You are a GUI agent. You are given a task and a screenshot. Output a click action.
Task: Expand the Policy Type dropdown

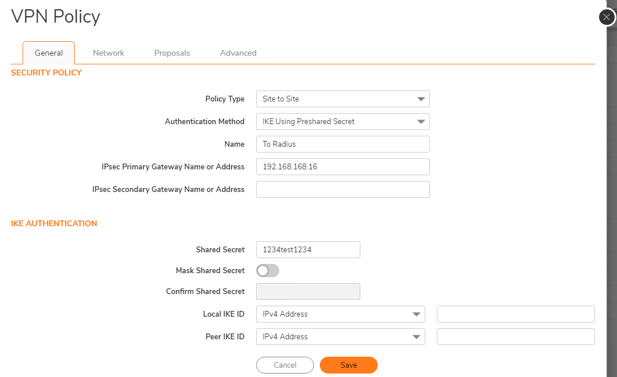click(x=342, y=99)
